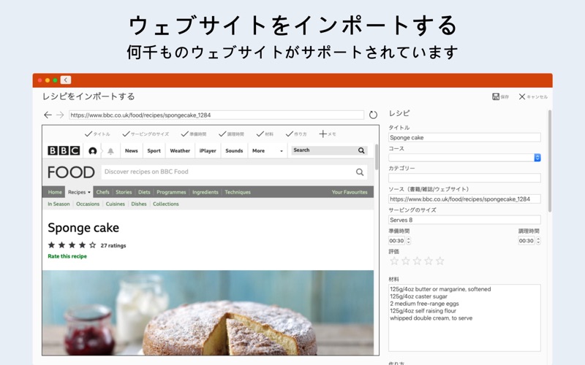Expand the Recipes dropdown menu
This screenshot has height=365, width=585.
pos(79,192)
